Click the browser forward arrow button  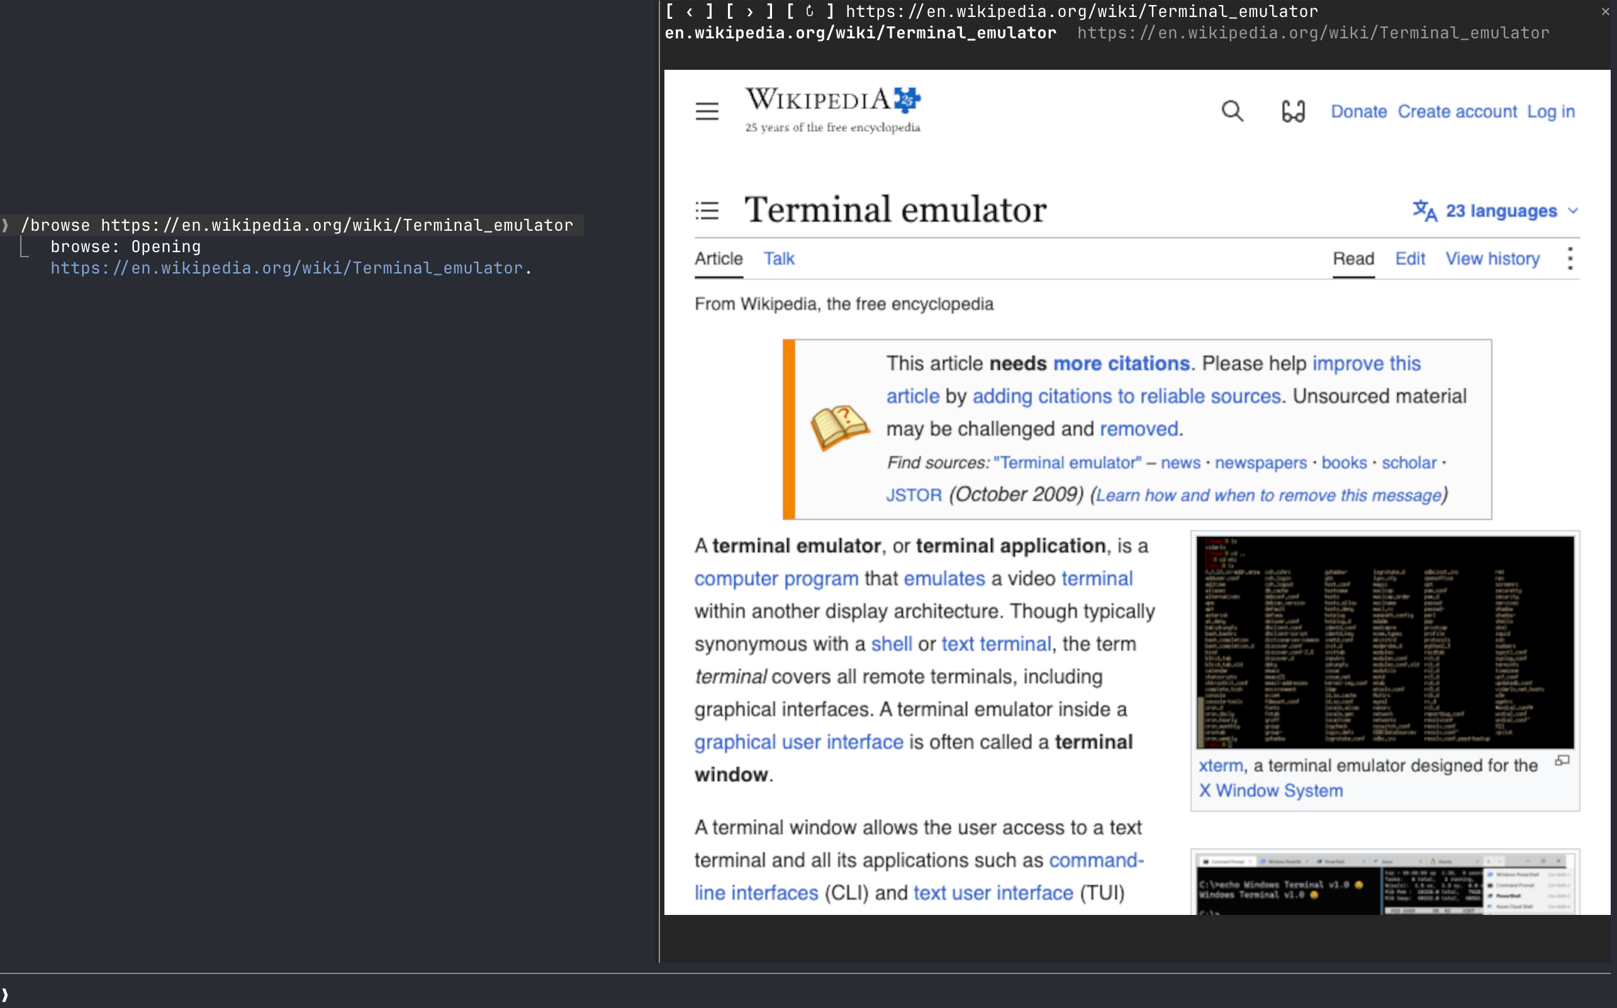coord(750,11)
